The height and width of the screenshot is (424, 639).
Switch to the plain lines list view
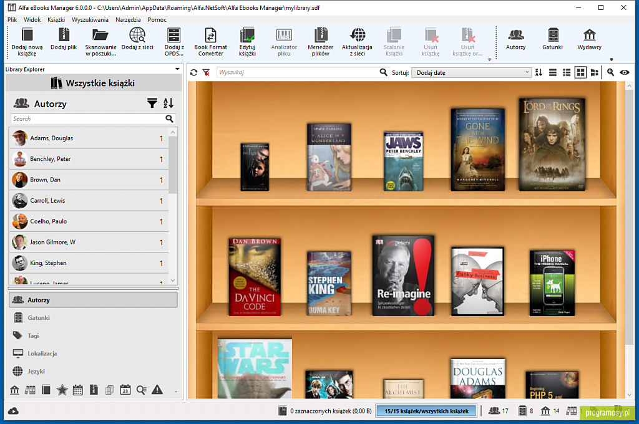coord(553,72)
